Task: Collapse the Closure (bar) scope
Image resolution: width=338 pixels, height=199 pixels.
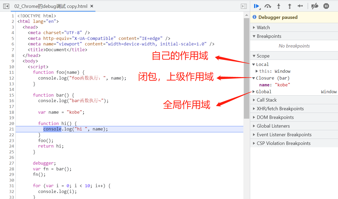Action: click(x=254, y=78)
